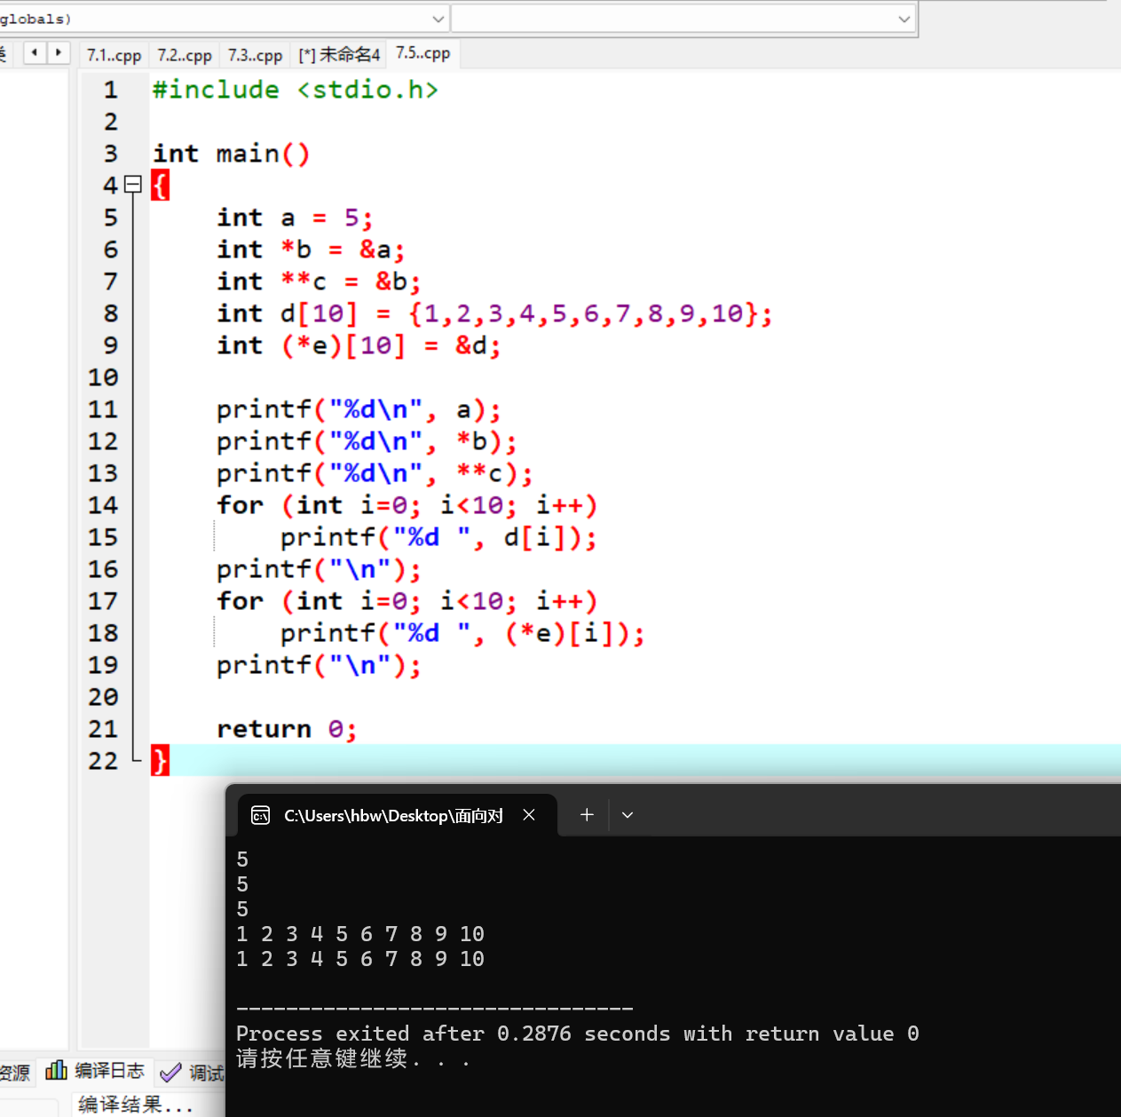
Task: Switch to the 7.2..cpp tab
Action: click(185, 55)
